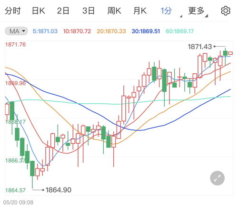This screenshot has width=238, height=207.
Task: Click the 1864.90 low price marker
Action: 59,190
